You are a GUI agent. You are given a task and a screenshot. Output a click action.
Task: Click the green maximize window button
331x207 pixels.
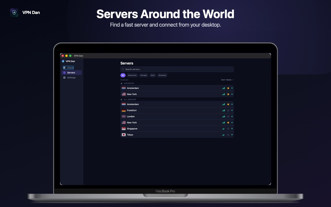tap(70, 56)
